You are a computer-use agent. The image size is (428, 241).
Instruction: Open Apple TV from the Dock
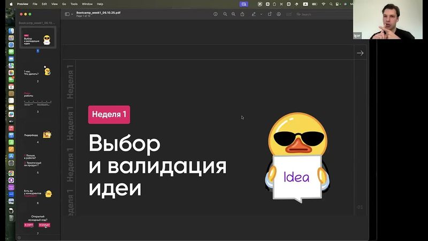(x=11, y=122)
